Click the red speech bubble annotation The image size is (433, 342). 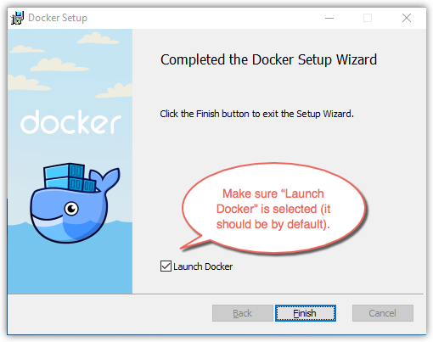(x=273, y=208)
